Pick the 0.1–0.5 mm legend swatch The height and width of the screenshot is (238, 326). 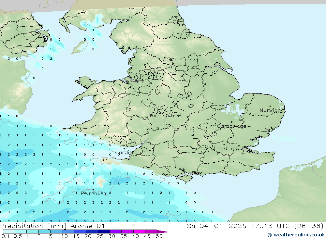[x=9, y=232]
